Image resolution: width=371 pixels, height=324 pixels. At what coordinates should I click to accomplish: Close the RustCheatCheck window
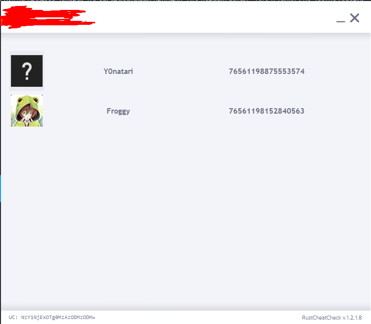(355, 18)
